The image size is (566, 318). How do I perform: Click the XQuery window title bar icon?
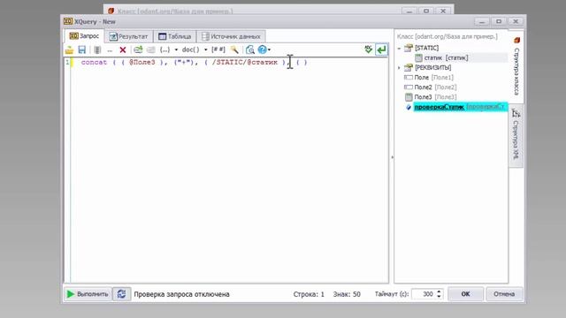(x=68, y=21)
